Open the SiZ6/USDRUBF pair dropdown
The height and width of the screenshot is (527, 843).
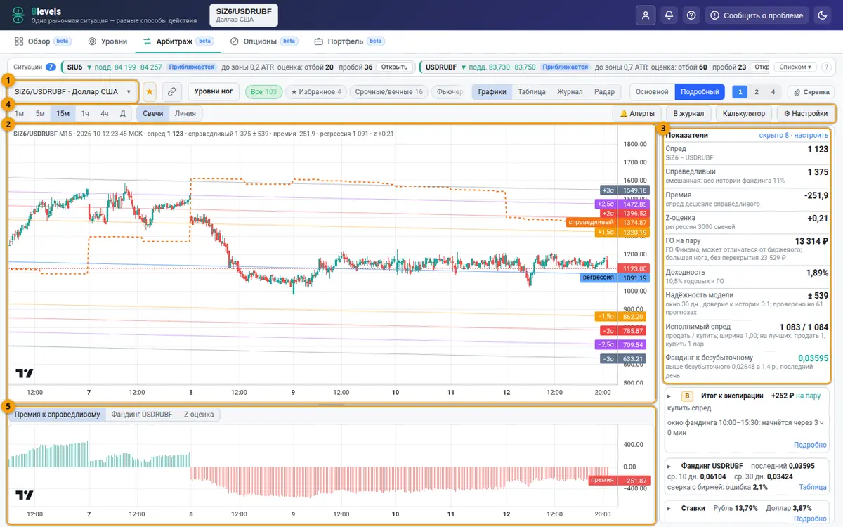(x=73, y=91)
